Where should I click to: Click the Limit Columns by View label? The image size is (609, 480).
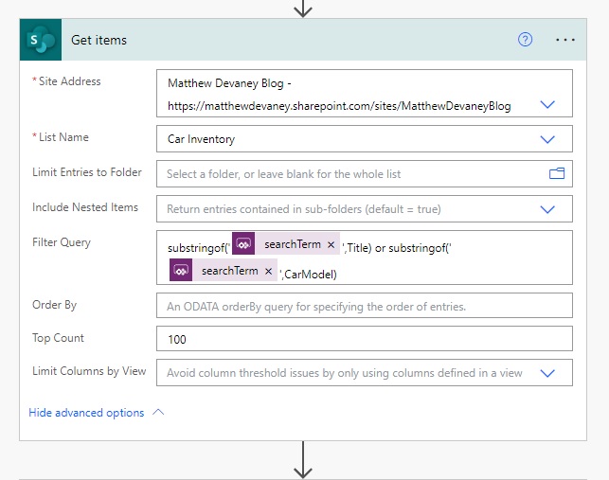point(89,371)
